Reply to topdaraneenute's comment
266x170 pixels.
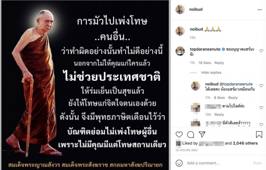tap(219, 63)
